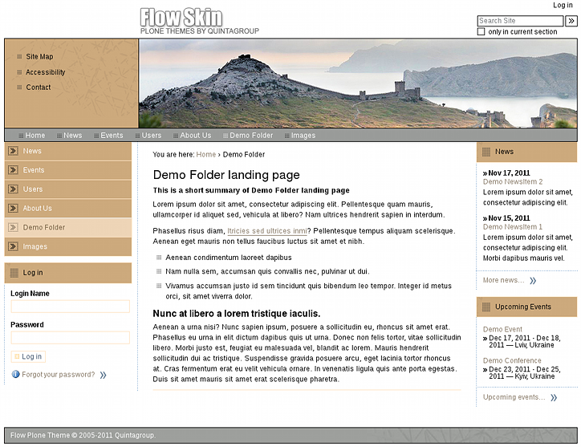Screen dimensions: 581x447
Task: Open News in the top navigation bar
Action: pyautogui.click(x=72, y=136)
